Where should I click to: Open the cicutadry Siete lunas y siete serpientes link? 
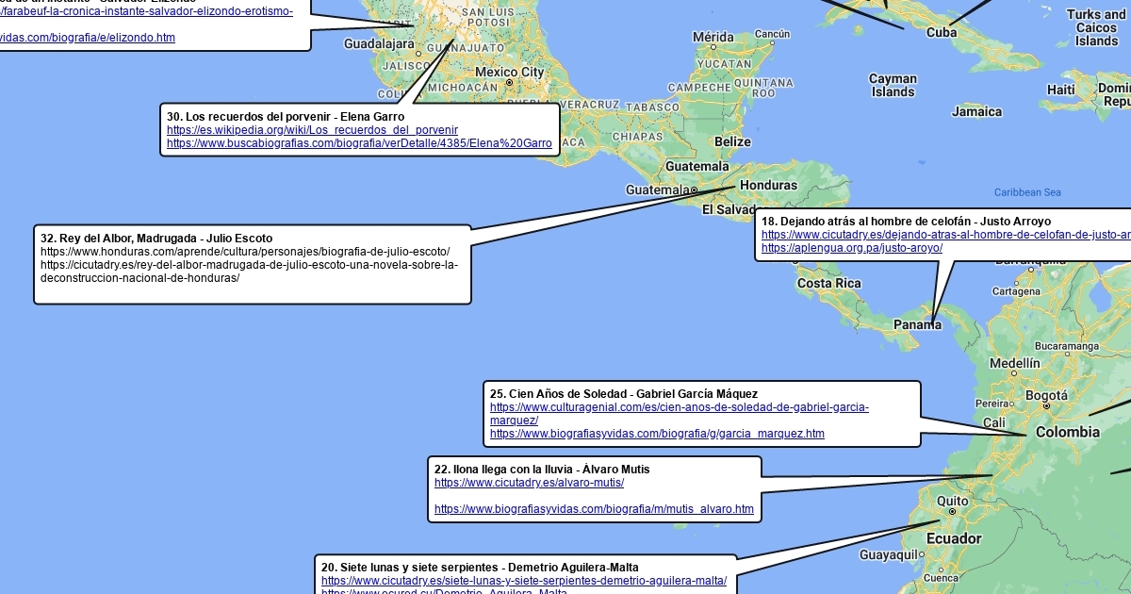pyautogui.click(x=524, y=581)
